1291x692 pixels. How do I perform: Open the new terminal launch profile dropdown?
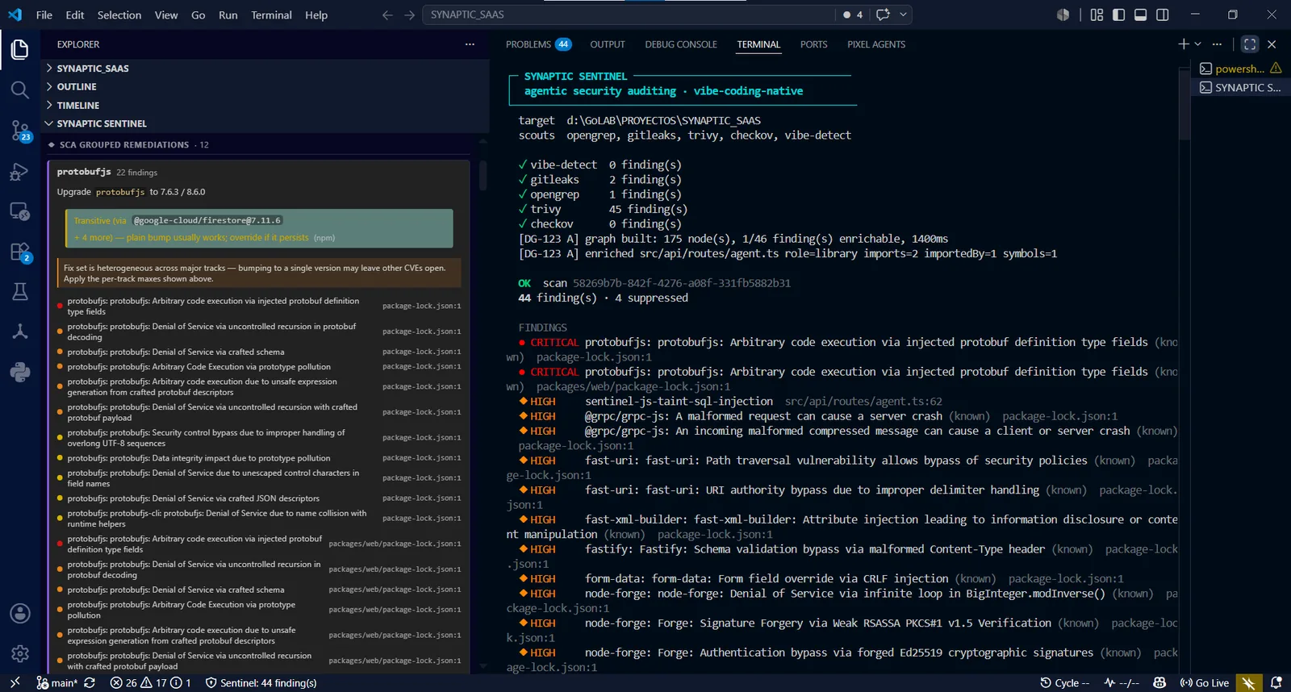click(1198, 44)
